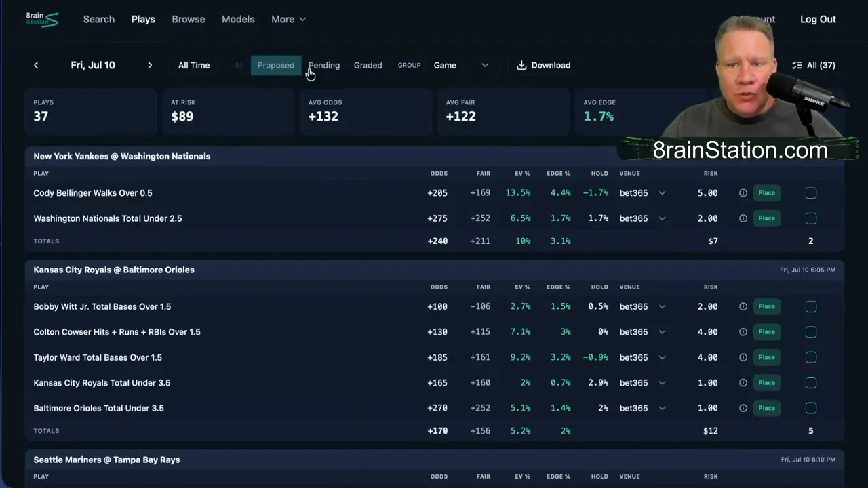Place the Washington Nationals Total Under 2.5 bet
Image resolution: width=868 pixels, height=488 pixels.
[767, 218]
